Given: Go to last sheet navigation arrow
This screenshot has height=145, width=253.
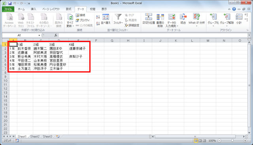Looking at the screenshot, I should (x=13, y=137).
